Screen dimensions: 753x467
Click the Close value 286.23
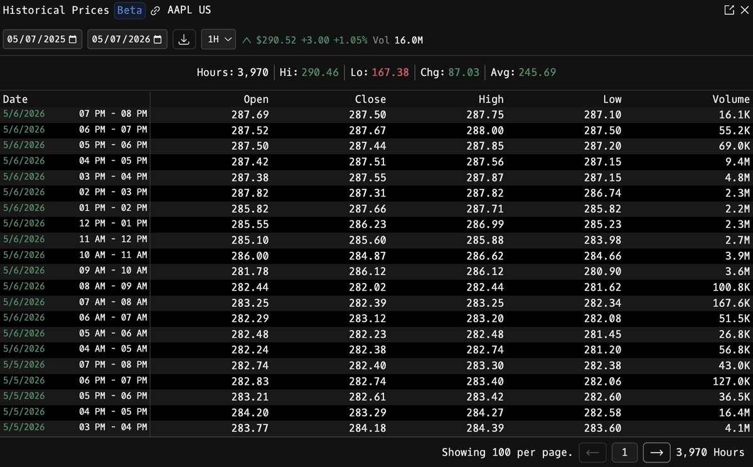368,224
